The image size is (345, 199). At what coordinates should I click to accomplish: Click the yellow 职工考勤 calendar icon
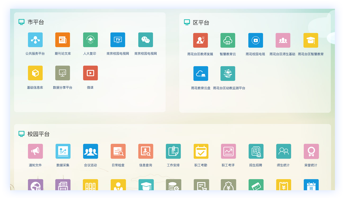201,151
